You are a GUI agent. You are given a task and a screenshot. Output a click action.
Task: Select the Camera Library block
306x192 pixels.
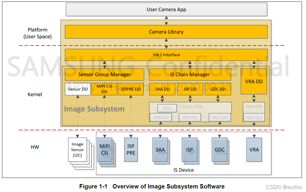(x=166, y=32)
